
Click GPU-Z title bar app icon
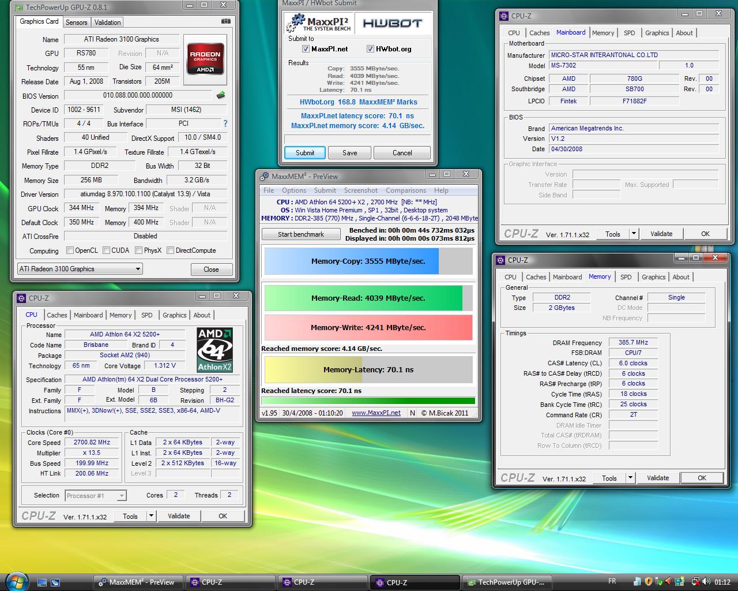click(x=19, y=8)
